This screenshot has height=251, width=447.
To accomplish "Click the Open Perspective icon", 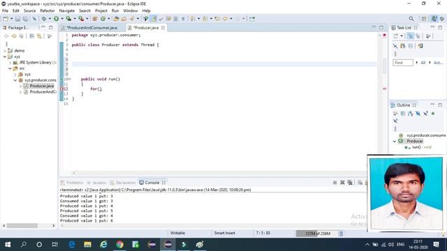I will point(424,19).
